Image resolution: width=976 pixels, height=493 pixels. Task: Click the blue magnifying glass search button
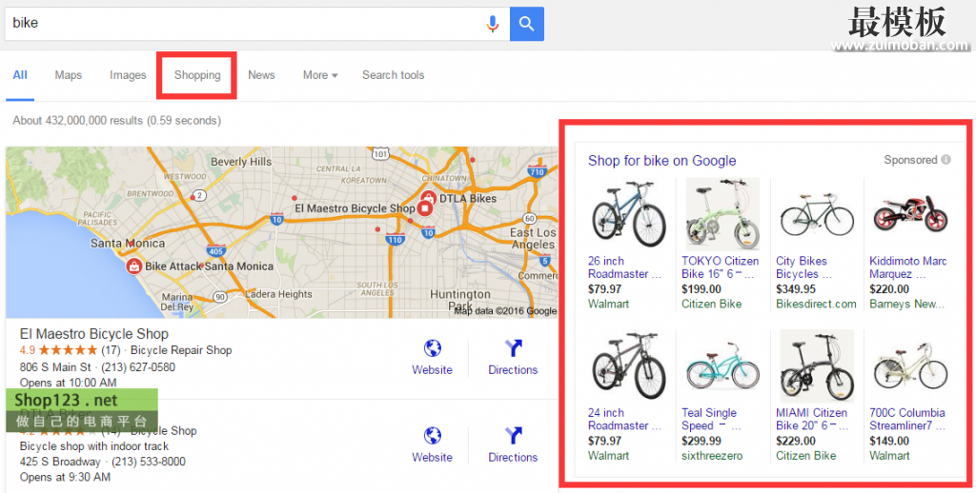tap(527, 24)
